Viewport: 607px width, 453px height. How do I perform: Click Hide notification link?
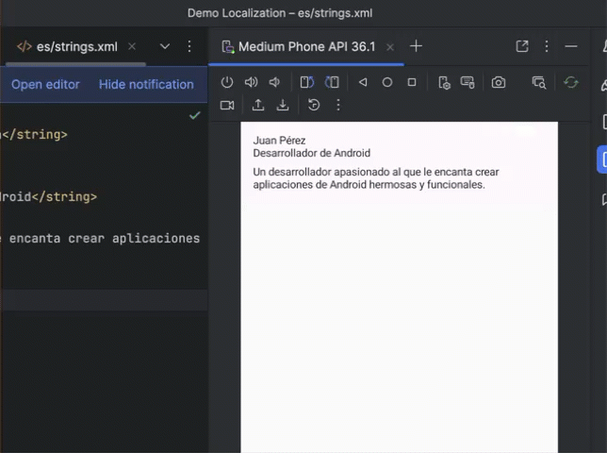[146, 84]
